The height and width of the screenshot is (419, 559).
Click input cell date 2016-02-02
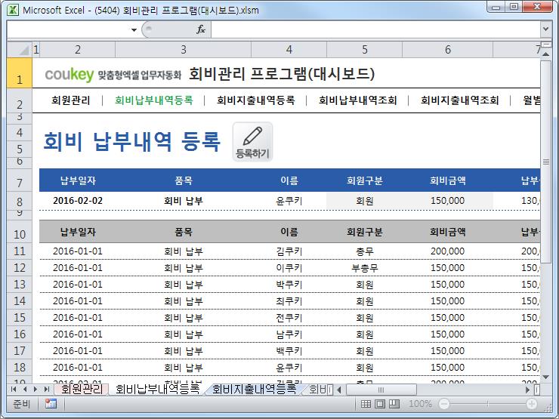coord(78,201)
